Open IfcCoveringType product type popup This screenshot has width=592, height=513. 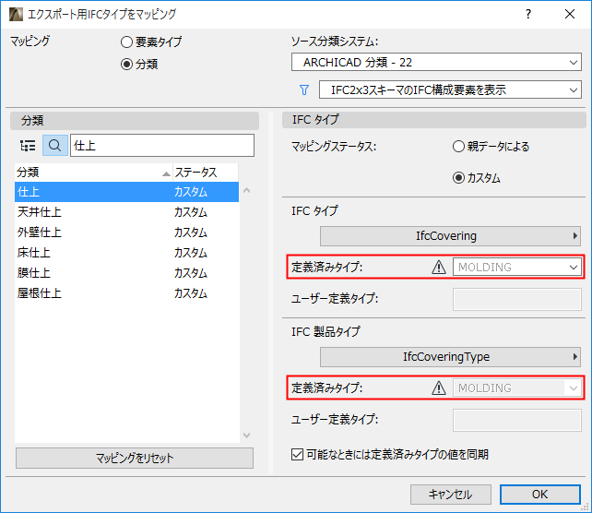pos(450,357)
